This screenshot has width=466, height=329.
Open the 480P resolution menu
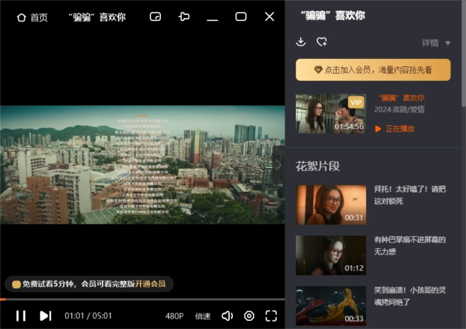click(x=175, y=316)
